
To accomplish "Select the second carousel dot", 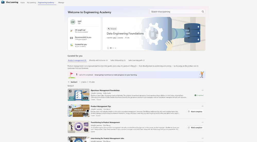I will coord(113,48).
